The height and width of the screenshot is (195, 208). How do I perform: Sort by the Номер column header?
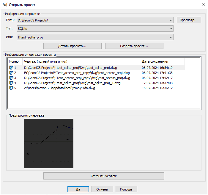[x=14, y=61]
